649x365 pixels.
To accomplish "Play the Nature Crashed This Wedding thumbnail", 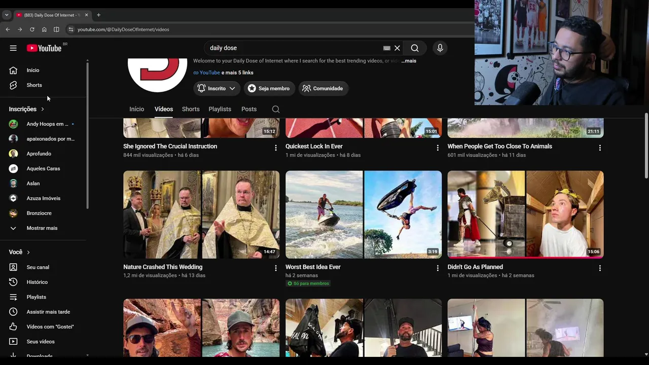I will [x=201, y=214].
